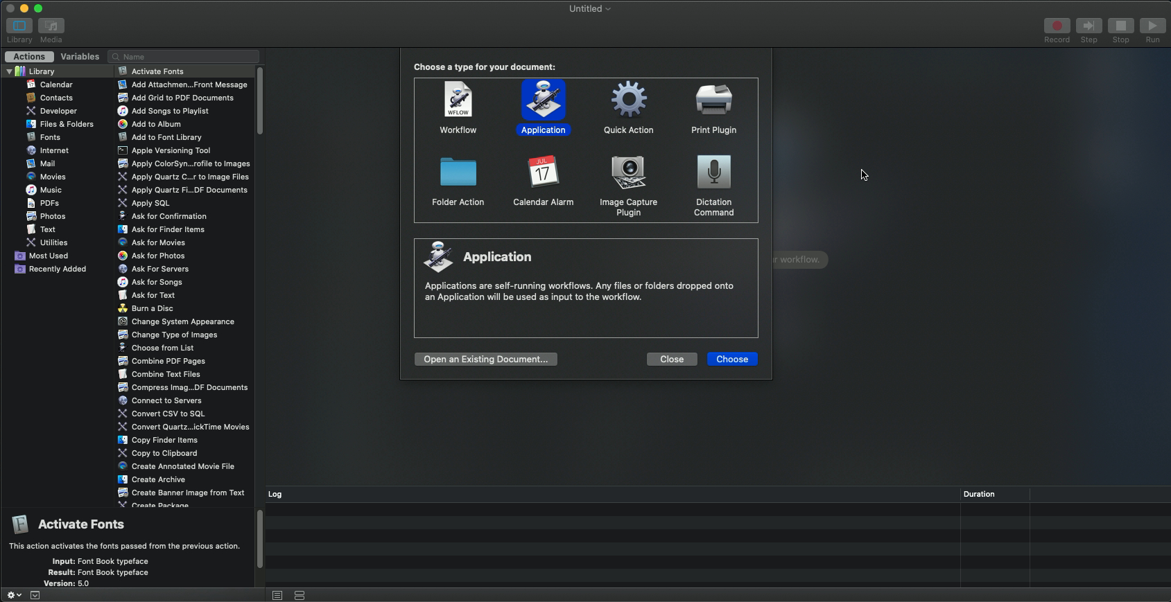Toggle the description pane visibility button
The image size is (1171, 602).
click(x=35, y=595)
